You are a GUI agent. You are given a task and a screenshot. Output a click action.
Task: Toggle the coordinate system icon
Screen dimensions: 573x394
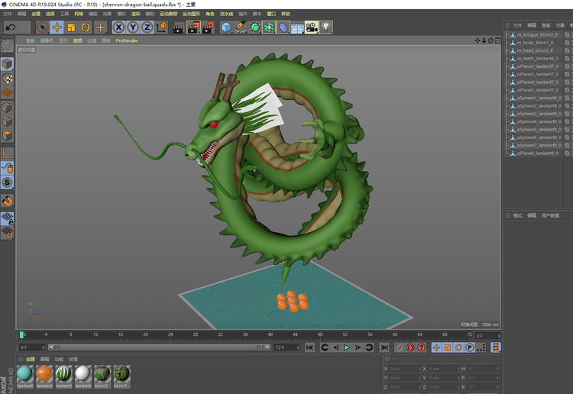coord(161,27)
